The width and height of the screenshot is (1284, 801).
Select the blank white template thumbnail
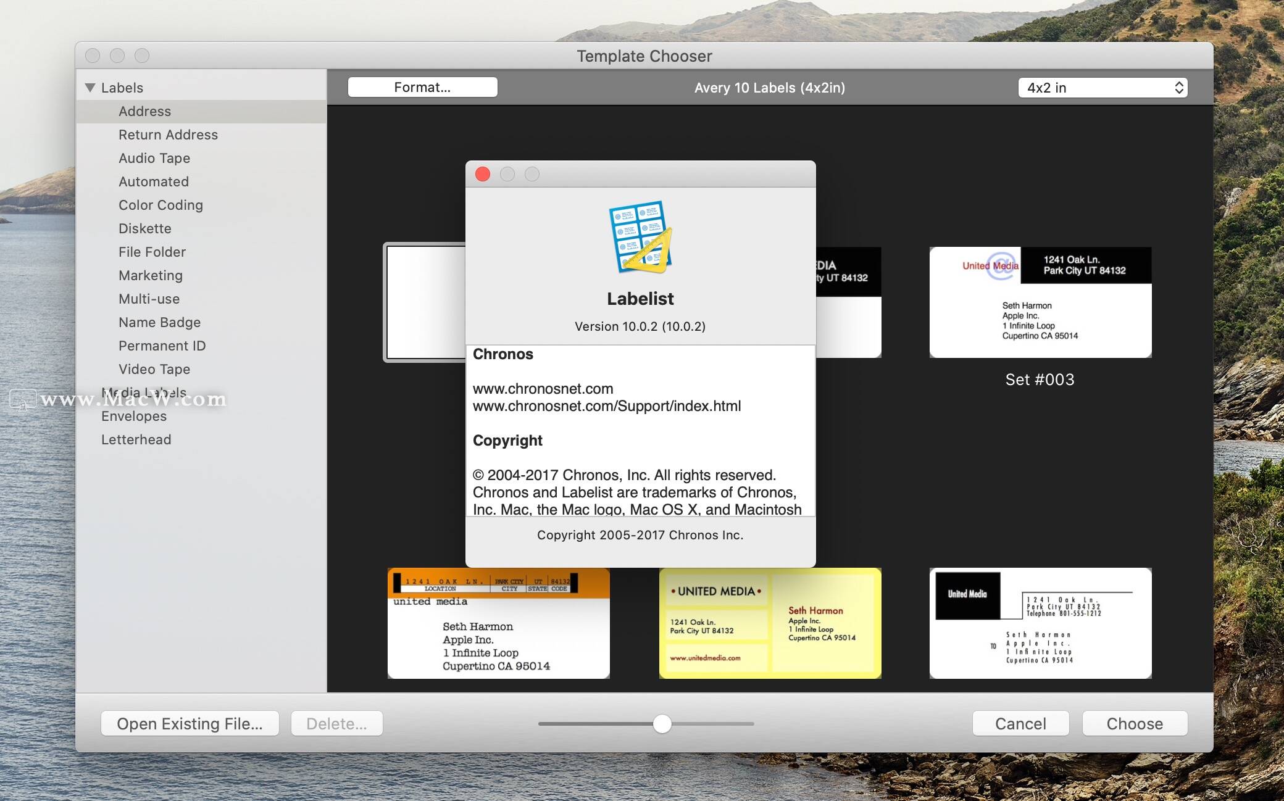(x=425, y=302)
